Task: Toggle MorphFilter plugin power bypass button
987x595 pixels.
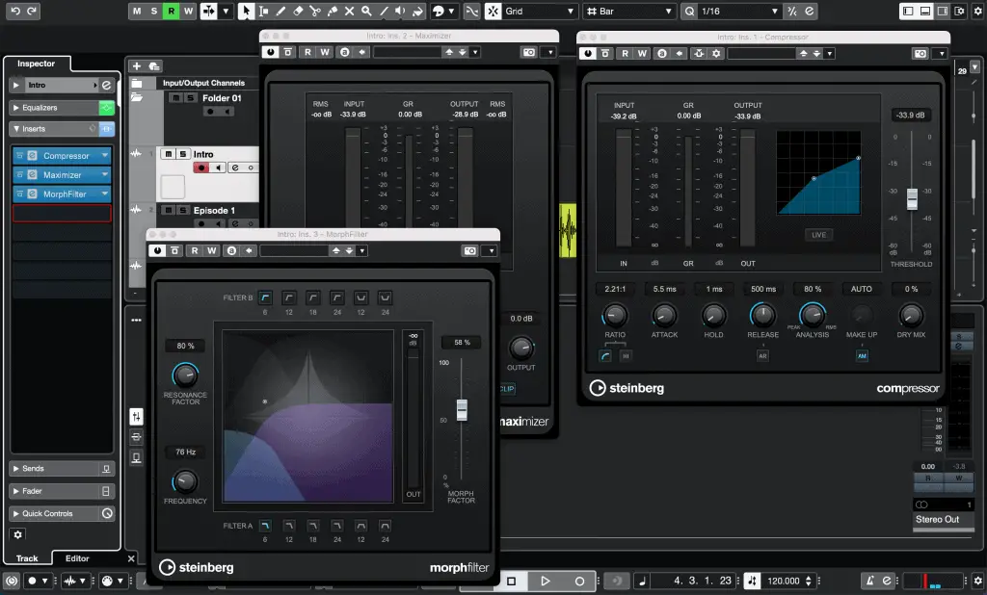Action: [157, 251]
